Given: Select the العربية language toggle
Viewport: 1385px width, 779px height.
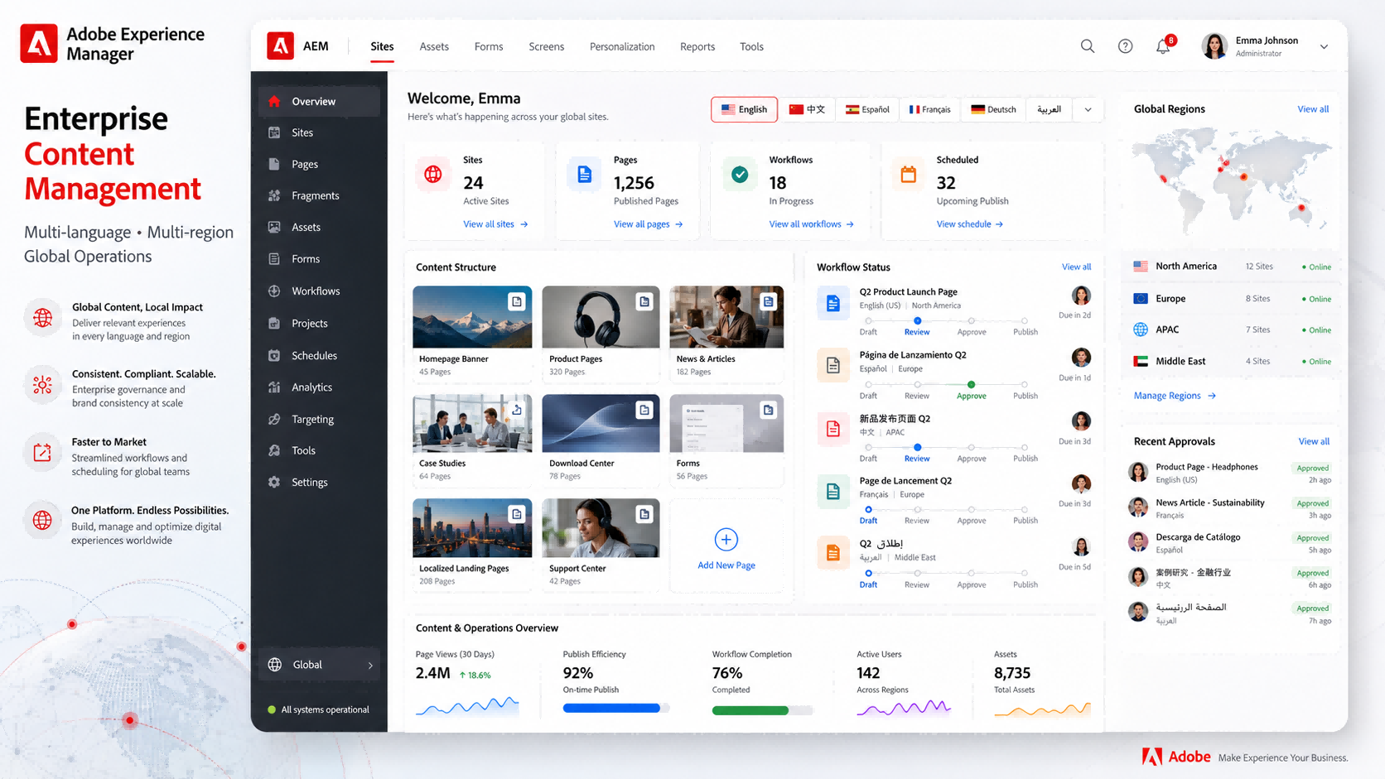Looking at the screenshot, I should point(1049,109).
